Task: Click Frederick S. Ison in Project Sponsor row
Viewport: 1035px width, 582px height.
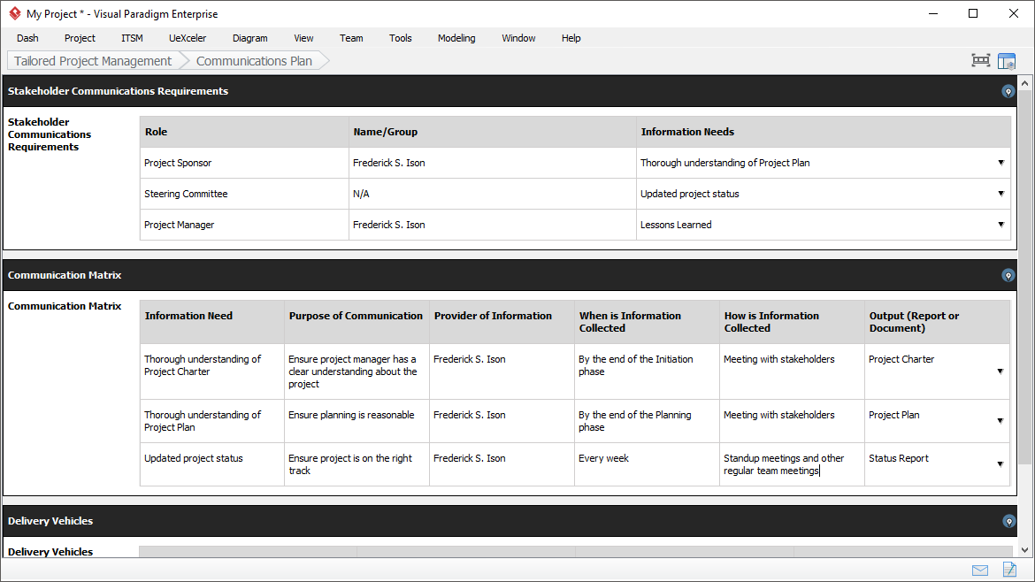Action: [x=493, y=163]
